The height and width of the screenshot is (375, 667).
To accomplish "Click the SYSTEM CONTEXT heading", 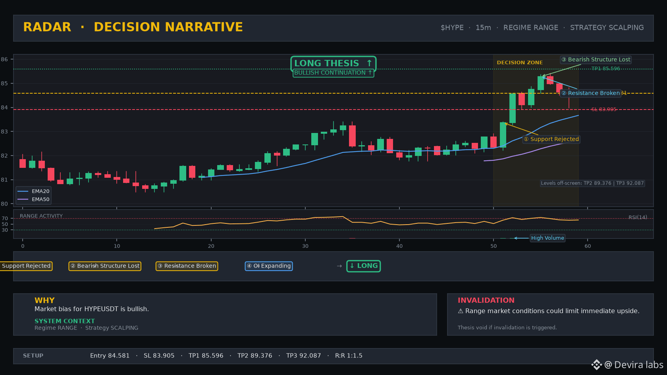I will click(x=65, y=321).
